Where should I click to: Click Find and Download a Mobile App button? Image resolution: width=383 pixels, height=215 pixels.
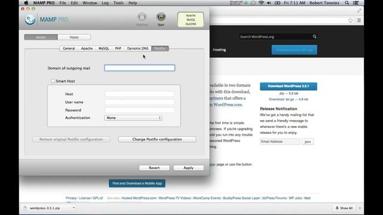[137, 183]
